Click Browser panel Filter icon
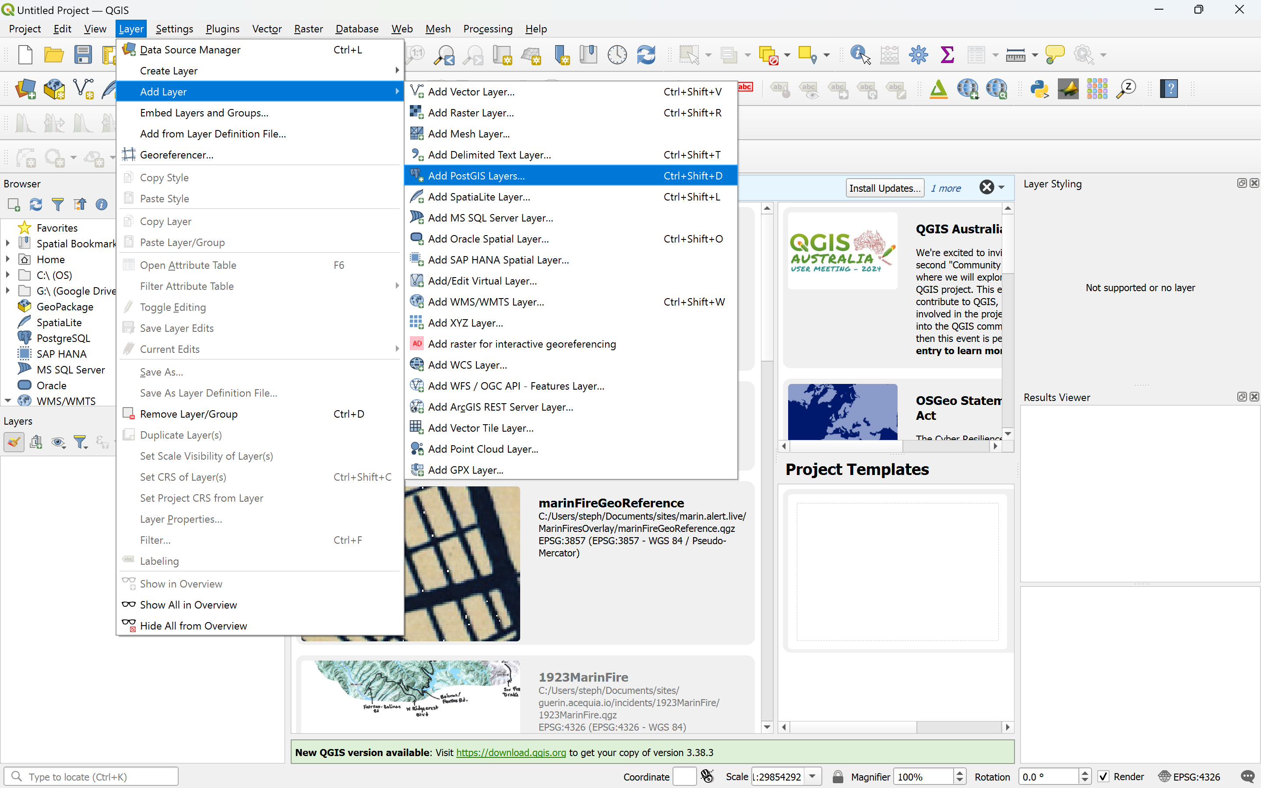1261x788 pixels. [x=58, y=205]
